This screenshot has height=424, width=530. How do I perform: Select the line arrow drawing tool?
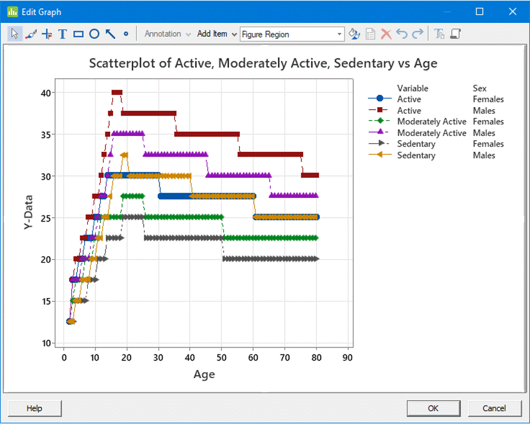(110, 34)
